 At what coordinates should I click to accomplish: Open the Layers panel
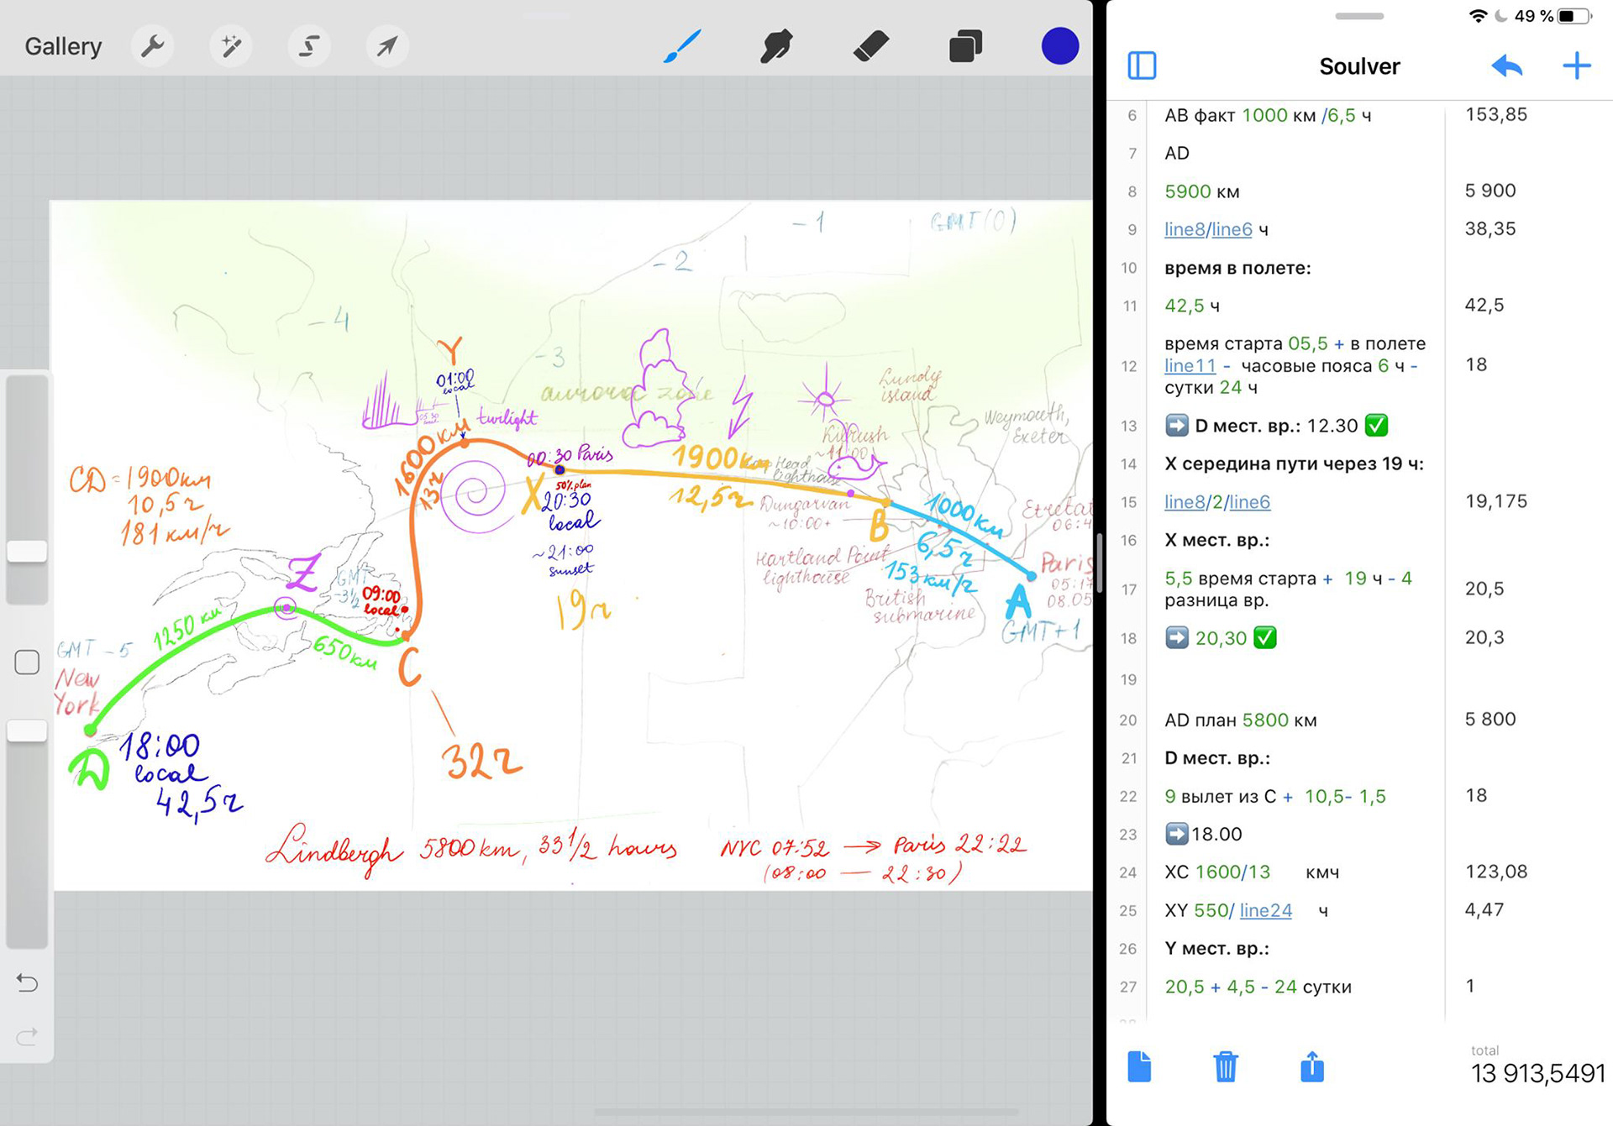coord(965,46)
